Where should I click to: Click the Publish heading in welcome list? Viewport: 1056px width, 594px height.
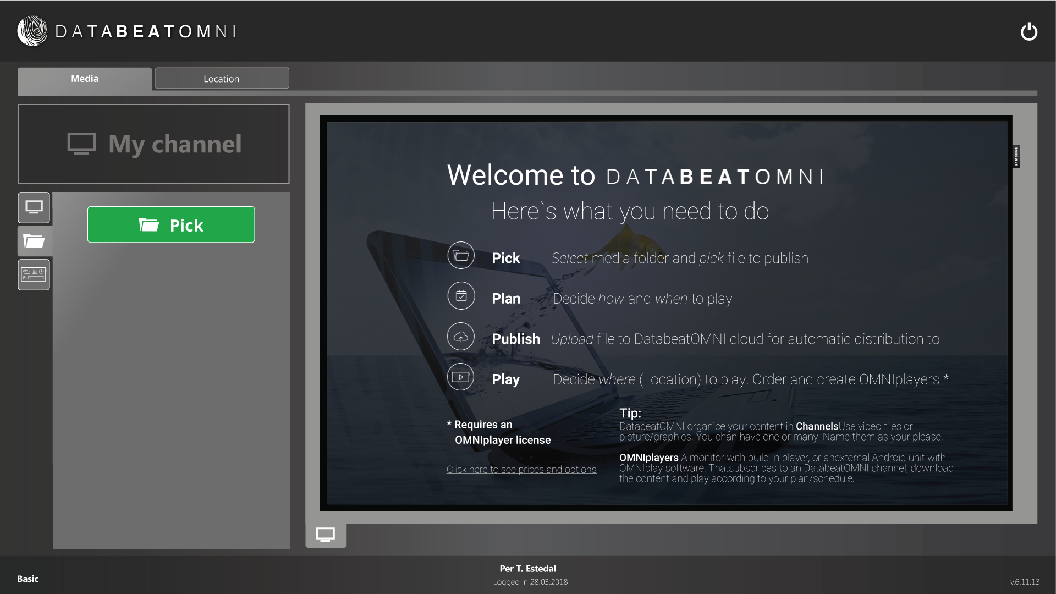[516, 339]
